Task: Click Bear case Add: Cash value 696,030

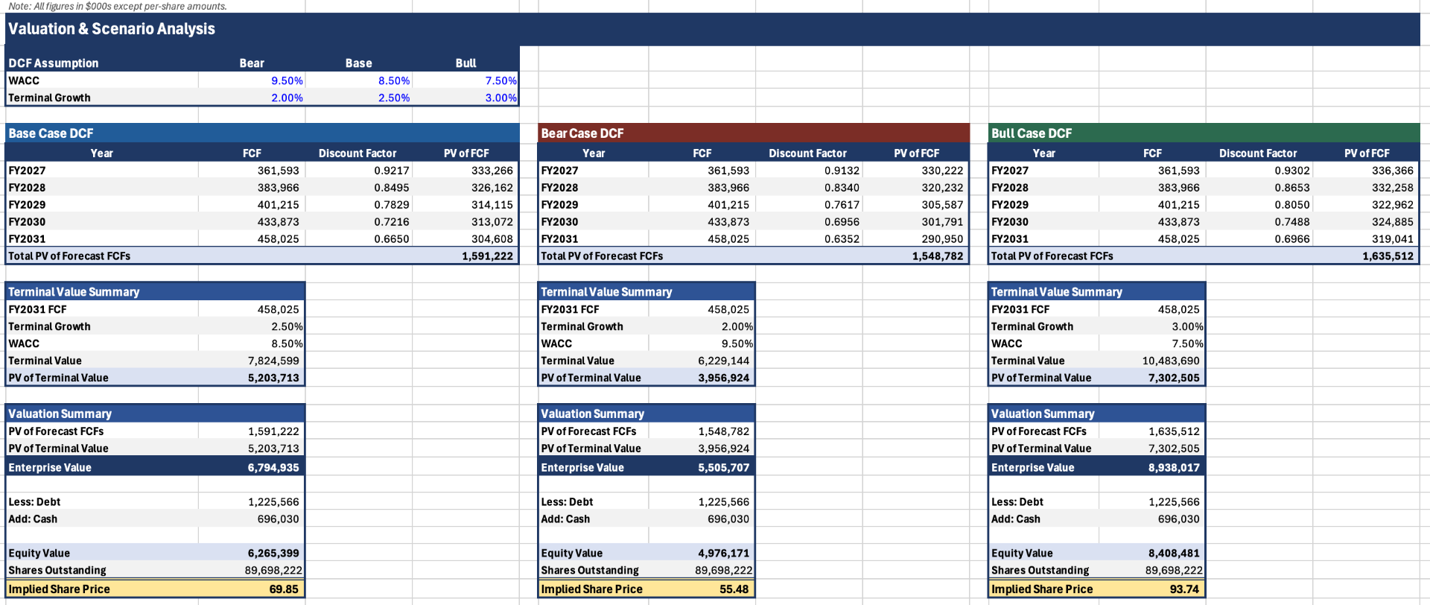Action: click(728, 519)
